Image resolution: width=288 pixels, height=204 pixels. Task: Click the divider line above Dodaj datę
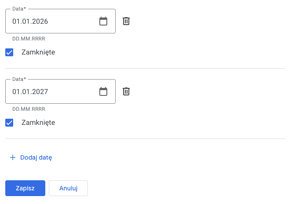[145, 138]
